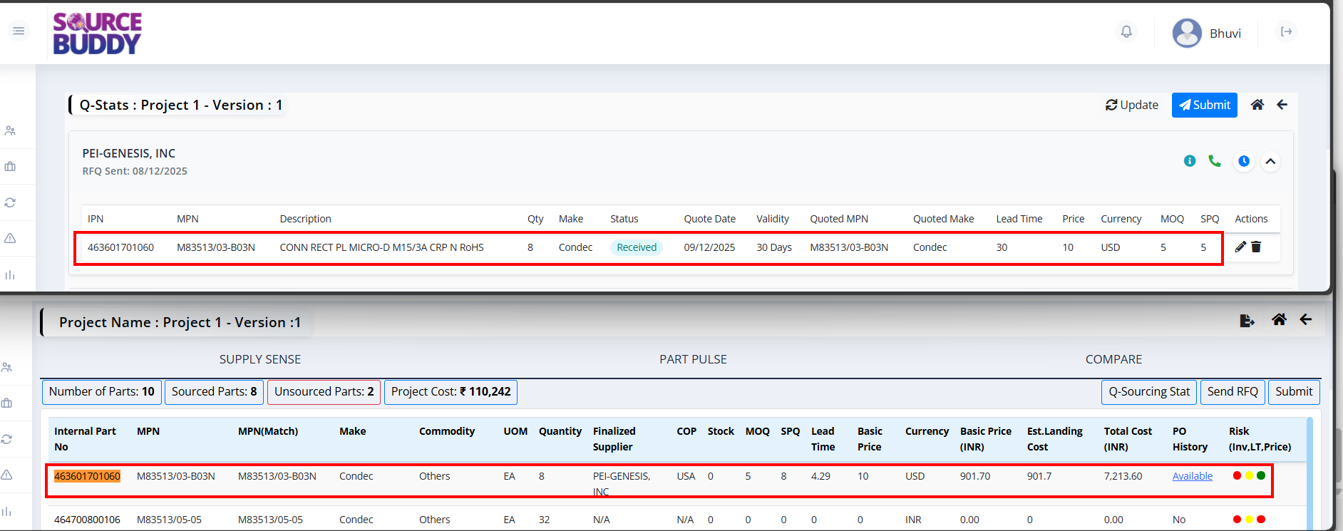Image resolution: width=1343 pixels, height=531 pixels.
Task: Switch to the SUPPLY SENSE tab
Action: (260, 359)
